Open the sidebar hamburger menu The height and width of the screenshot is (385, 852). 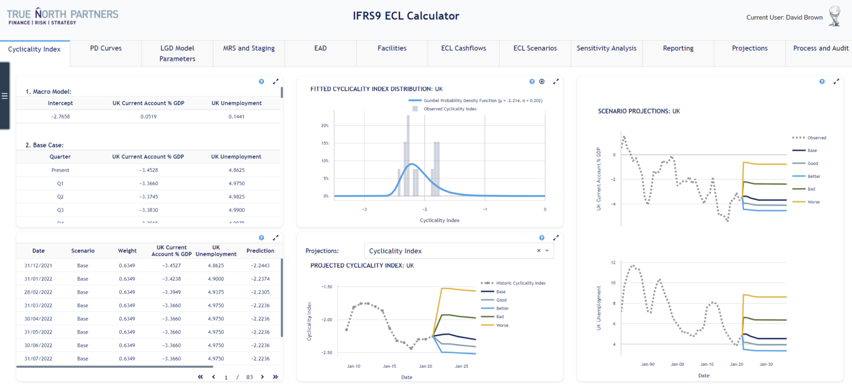[5, 96]
